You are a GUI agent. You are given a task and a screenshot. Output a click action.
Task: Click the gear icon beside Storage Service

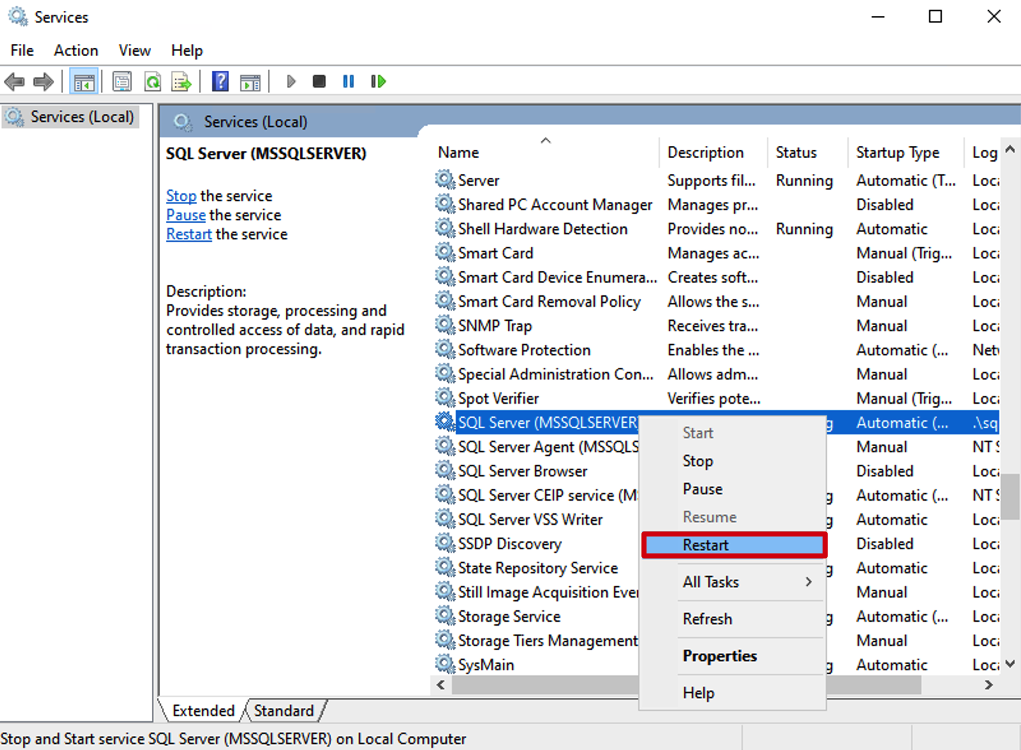click(445, 616)
